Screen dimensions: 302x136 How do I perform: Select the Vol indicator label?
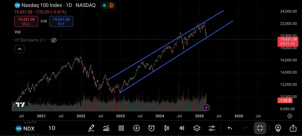[17, 32]
